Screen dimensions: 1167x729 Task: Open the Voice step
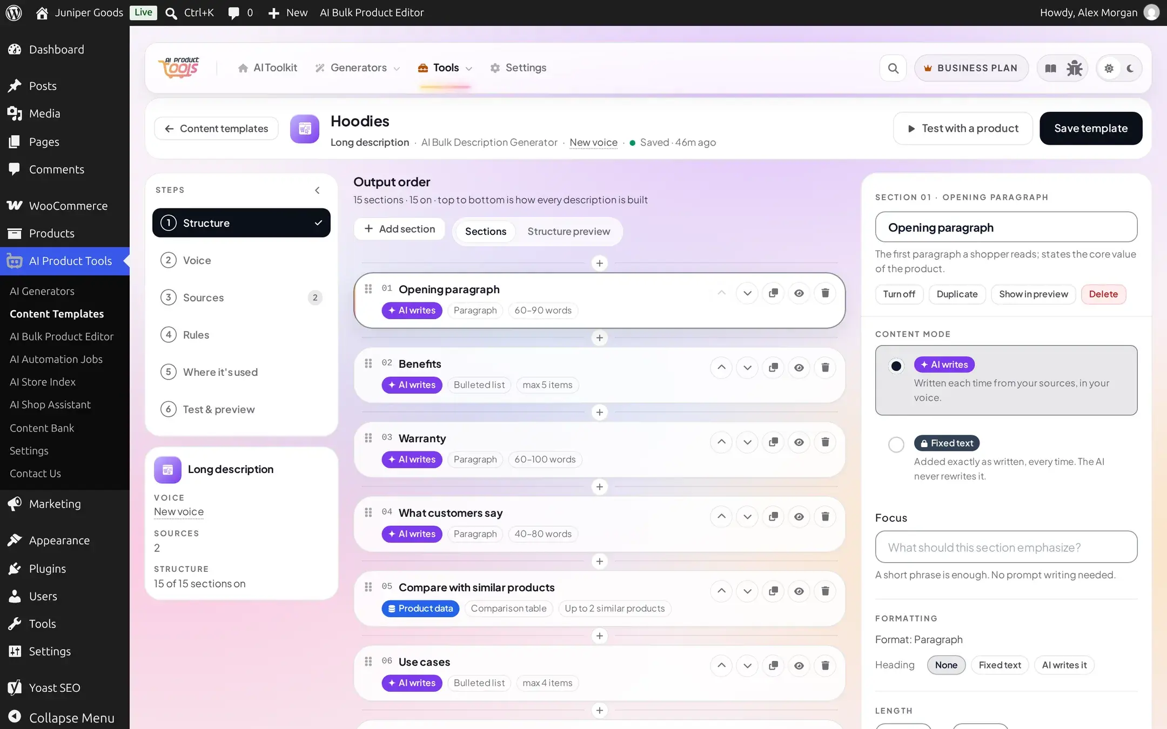click(x=241, y=260)
